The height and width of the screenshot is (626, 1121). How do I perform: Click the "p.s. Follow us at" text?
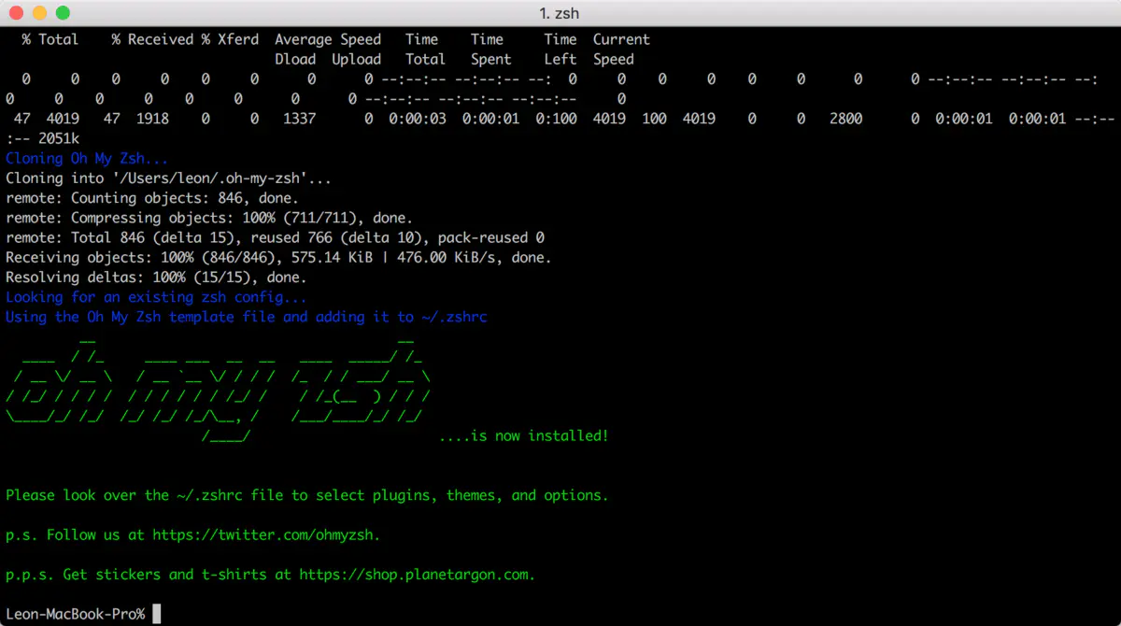pyautogui.click(x=76, y=535)
